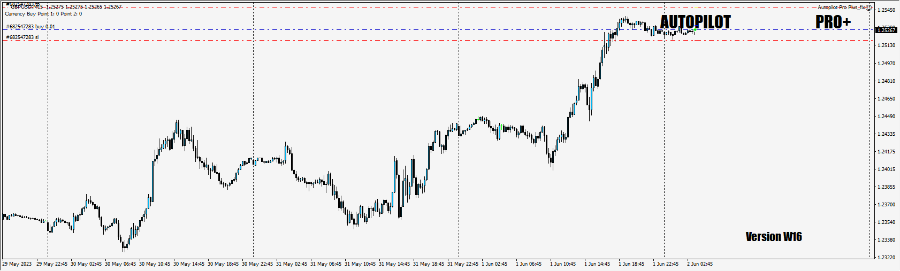Select the Version W16 chart label
The height and width of the screenshot is (271, 900).
[x=774, y=237]
